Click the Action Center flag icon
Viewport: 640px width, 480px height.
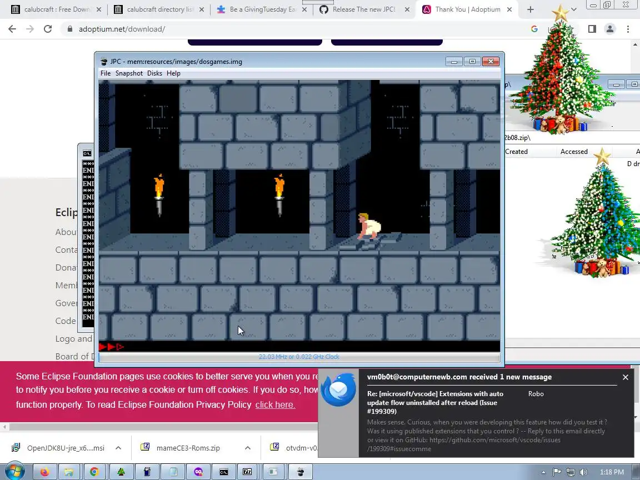[557, 472]
